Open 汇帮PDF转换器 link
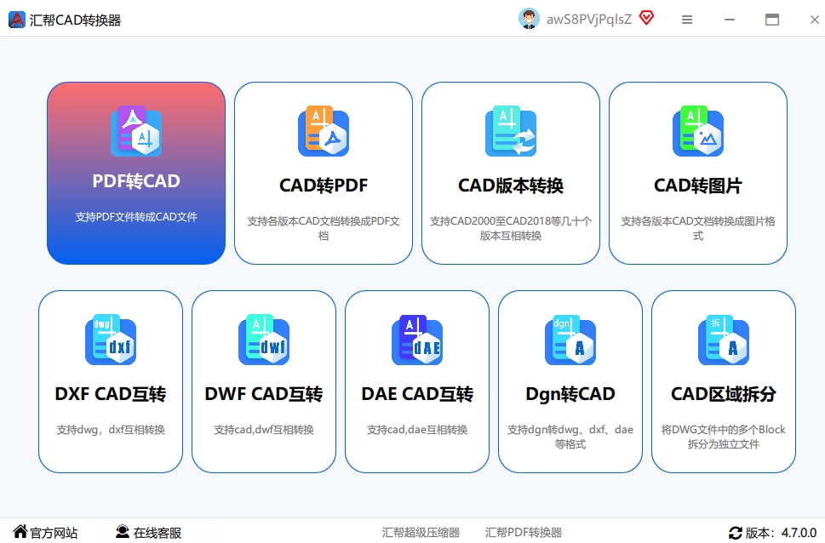Image resolution: width=825 pixels, height=543 pixels. click(x=524, y=533)
